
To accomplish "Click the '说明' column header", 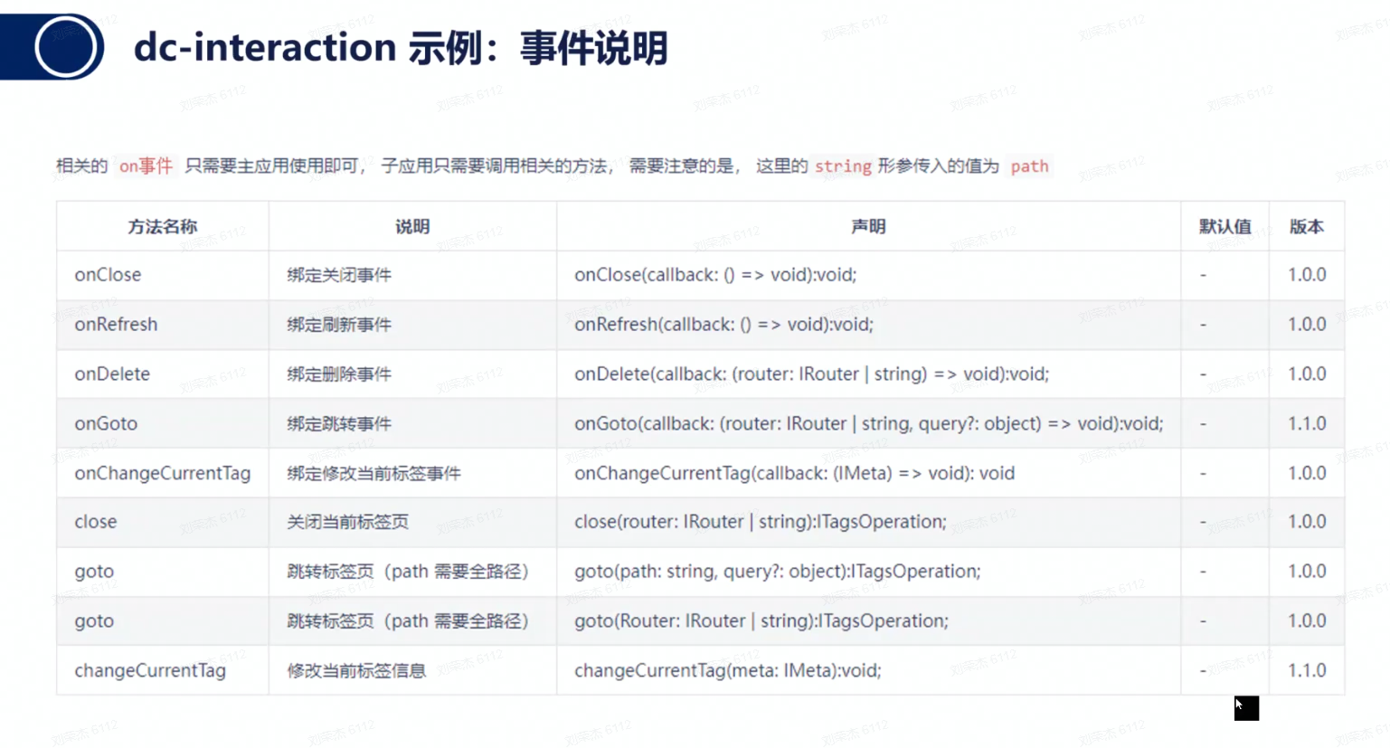I will pyautogui.click(x=412, y=226).
